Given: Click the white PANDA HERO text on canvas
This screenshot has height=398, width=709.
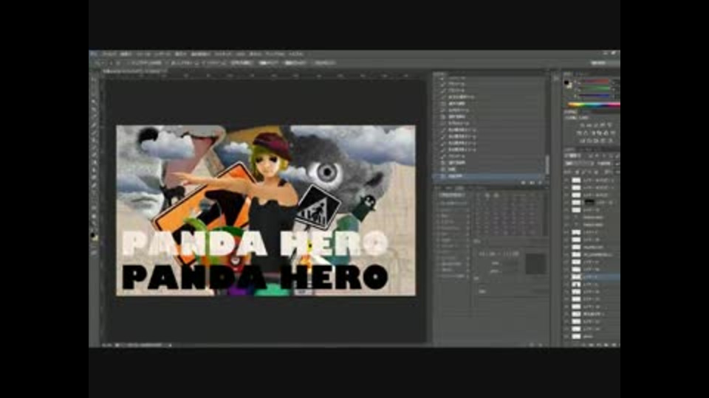Looking at the screenshot, I should [255, 244].
